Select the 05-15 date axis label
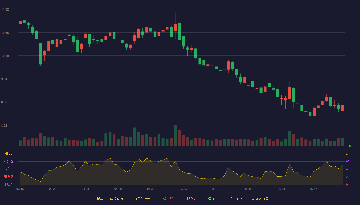This screenshot has height=205, width=360. pos(183,189)
